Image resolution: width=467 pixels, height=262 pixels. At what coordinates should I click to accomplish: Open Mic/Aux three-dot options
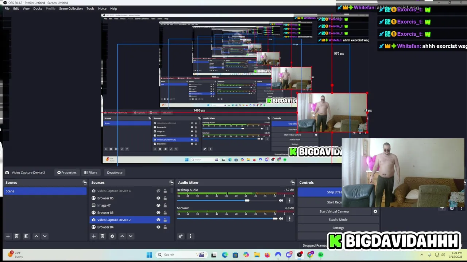[290, 219]
